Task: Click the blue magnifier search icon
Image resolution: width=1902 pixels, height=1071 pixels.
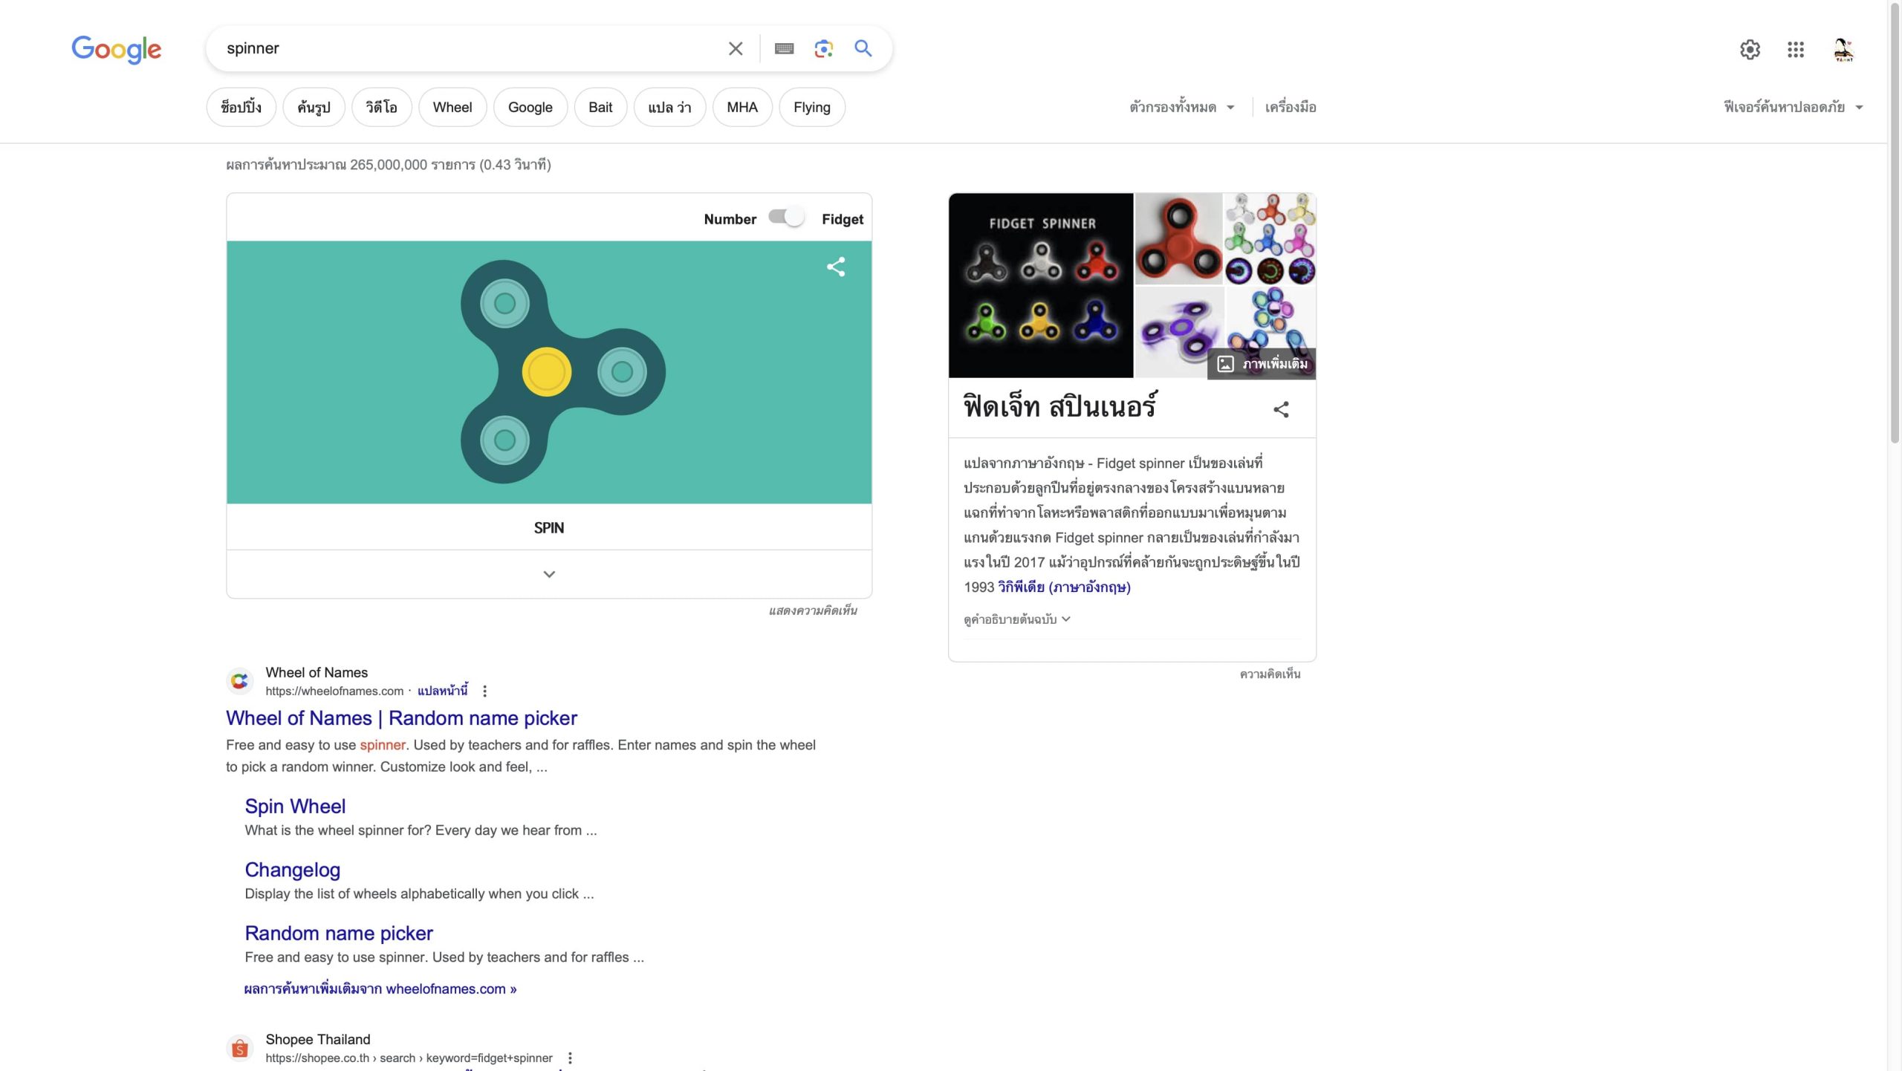Action: [863, 49]
